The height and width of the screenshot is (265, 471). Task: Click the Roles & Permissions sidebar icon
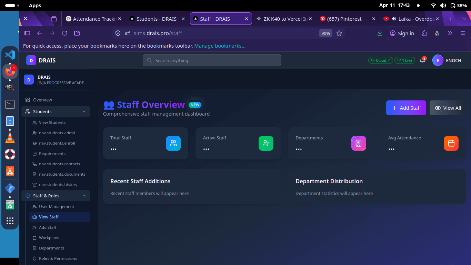click(x=34, y=258)
